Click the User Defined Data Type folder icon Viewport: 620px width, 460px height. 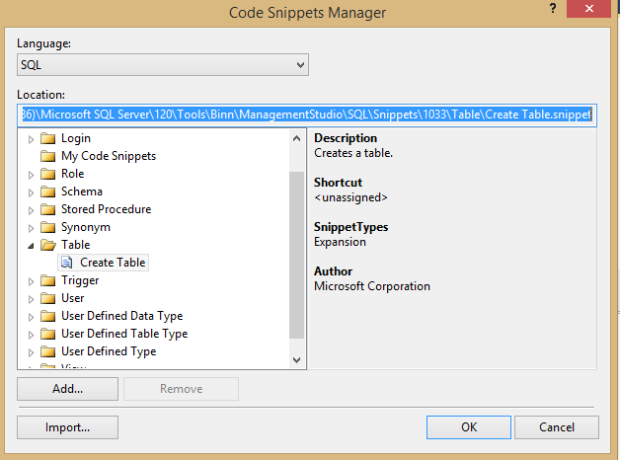tap(47, 317)
